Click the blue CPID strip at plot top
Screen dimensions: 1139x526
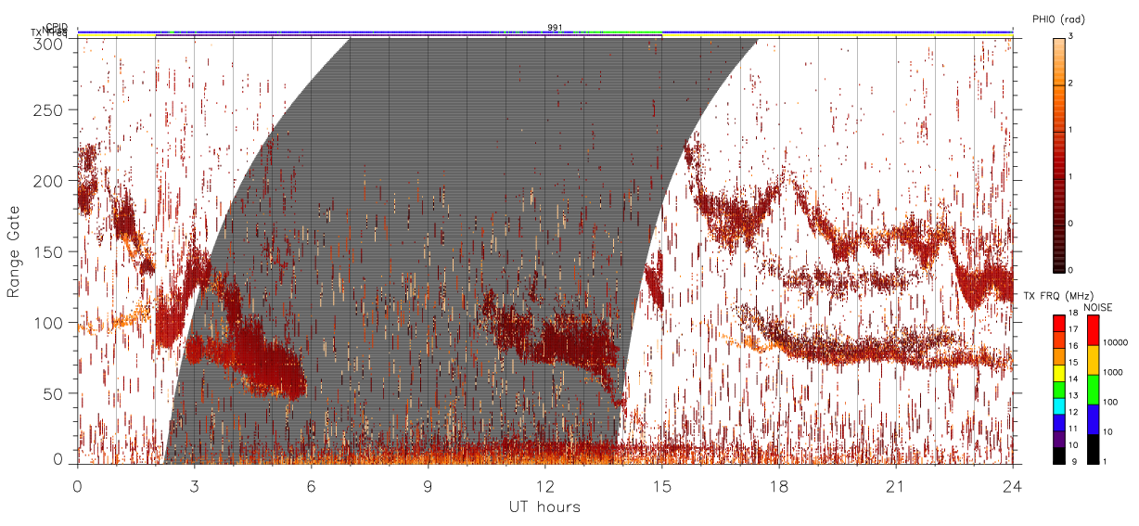click(x=544, y=31)
